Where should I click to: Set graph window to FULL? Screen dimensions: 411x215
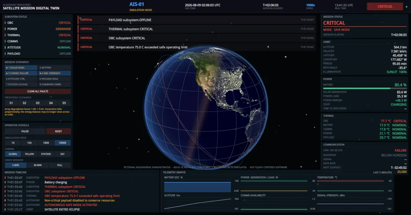coord(60,165)
